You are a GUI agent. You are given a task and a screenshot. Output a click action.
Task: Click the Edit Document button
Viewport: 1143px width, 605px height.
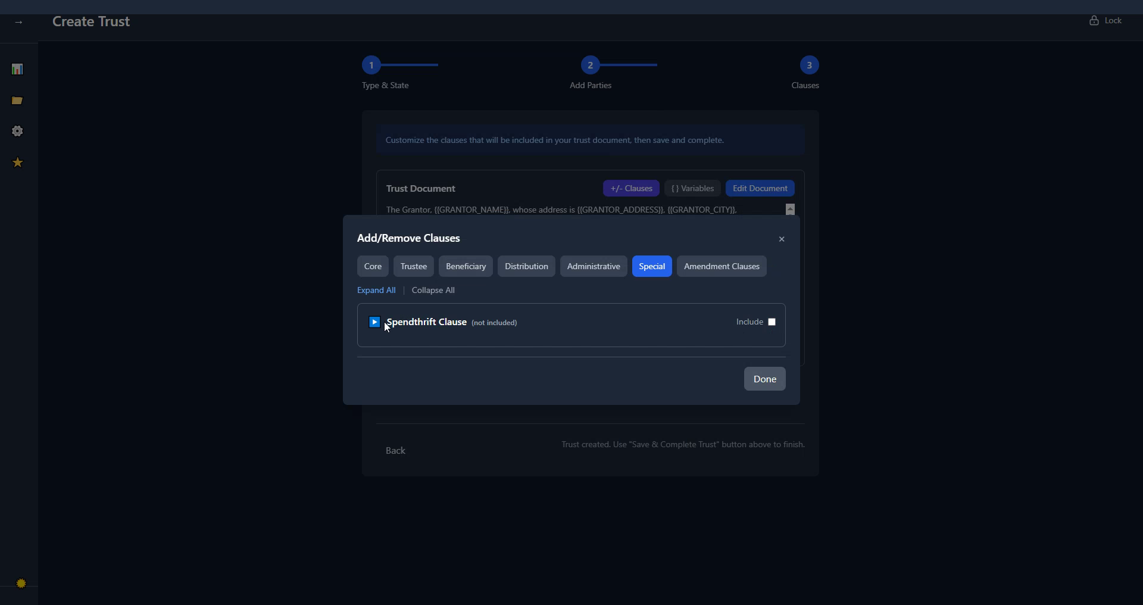pyautogui.click(x=760, y=188)
